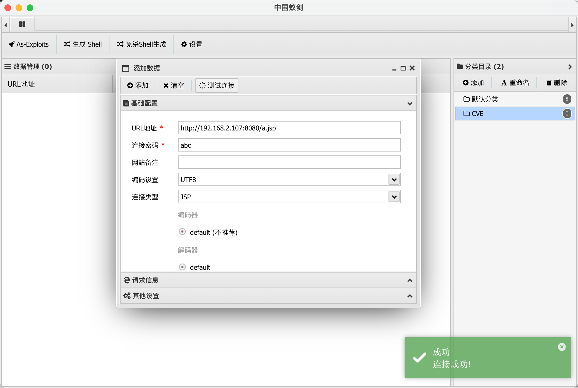Dismiss the green success notification
578x388 pixels.
(x=562, y=347)
